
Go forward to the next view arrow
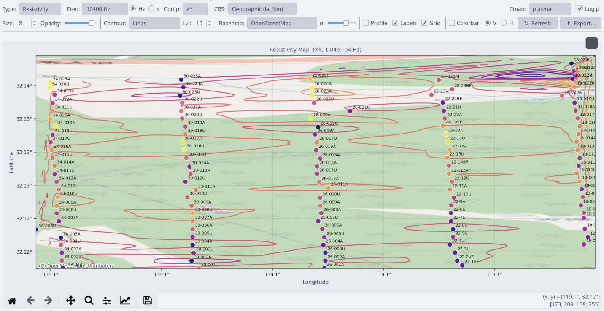click(49, 300)
